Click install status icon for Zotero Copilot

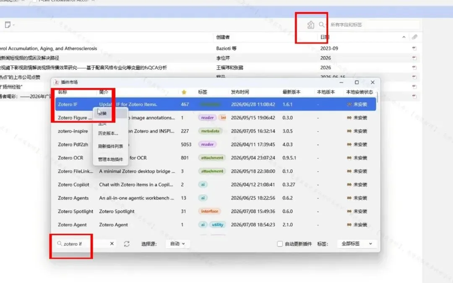click(x=349, y=184)
